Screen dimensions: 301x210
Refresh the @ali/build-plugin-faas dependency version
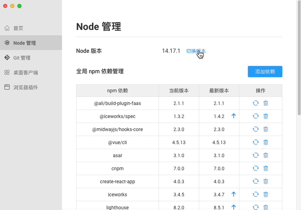coord(256,103)
